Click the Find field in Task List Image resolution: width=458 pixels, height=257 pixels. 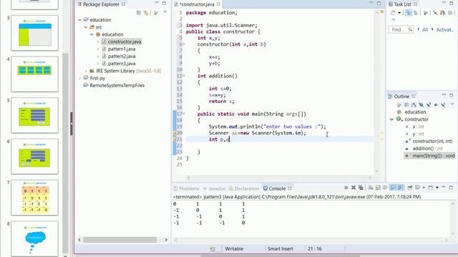pos(401,29)
